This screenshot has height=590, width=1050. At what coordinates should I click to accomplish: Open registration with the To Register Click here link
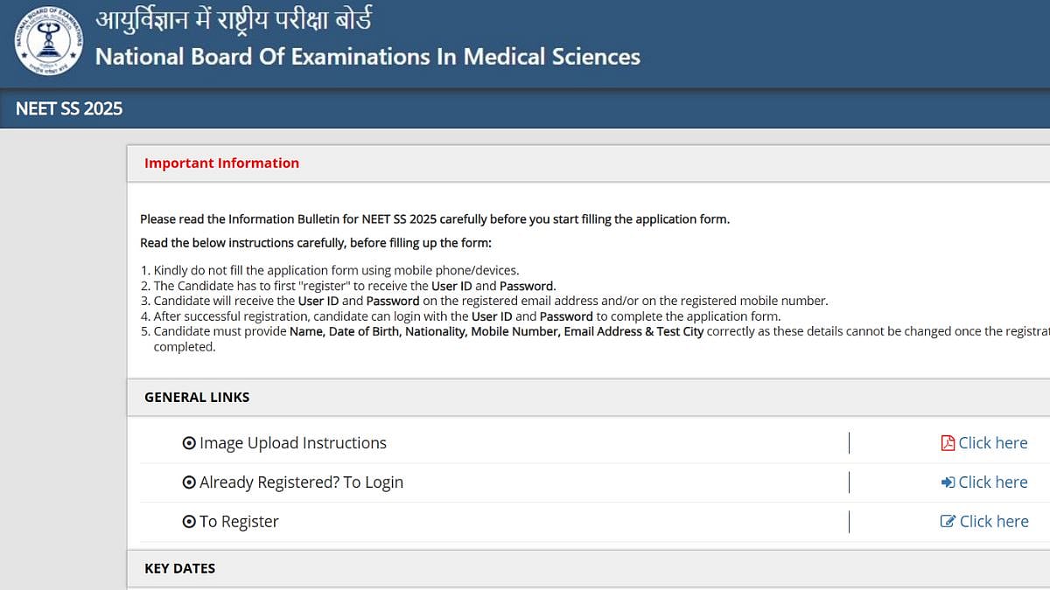pos(992,521)
